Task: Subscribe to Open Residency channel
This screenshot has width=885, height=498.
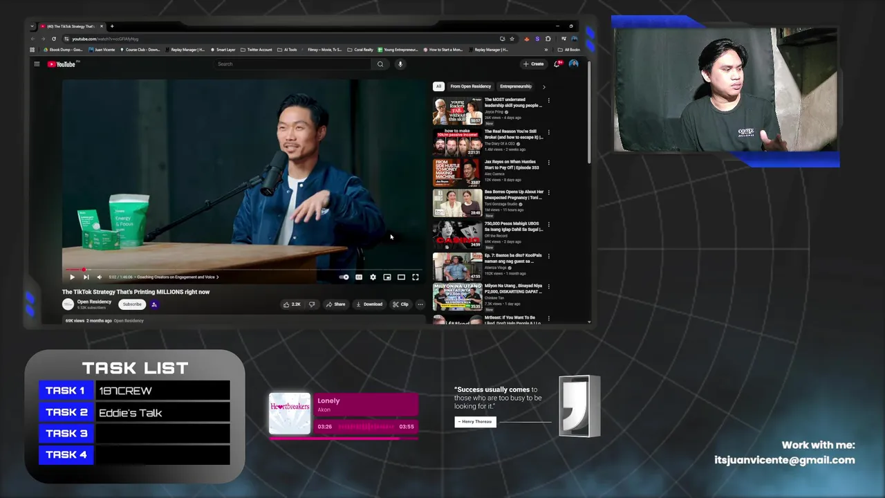Action: pos(131,304)
